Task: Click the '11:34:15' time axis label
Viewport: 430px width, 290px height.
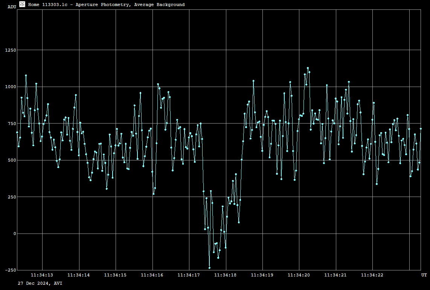Action: [x=116, y=275]
